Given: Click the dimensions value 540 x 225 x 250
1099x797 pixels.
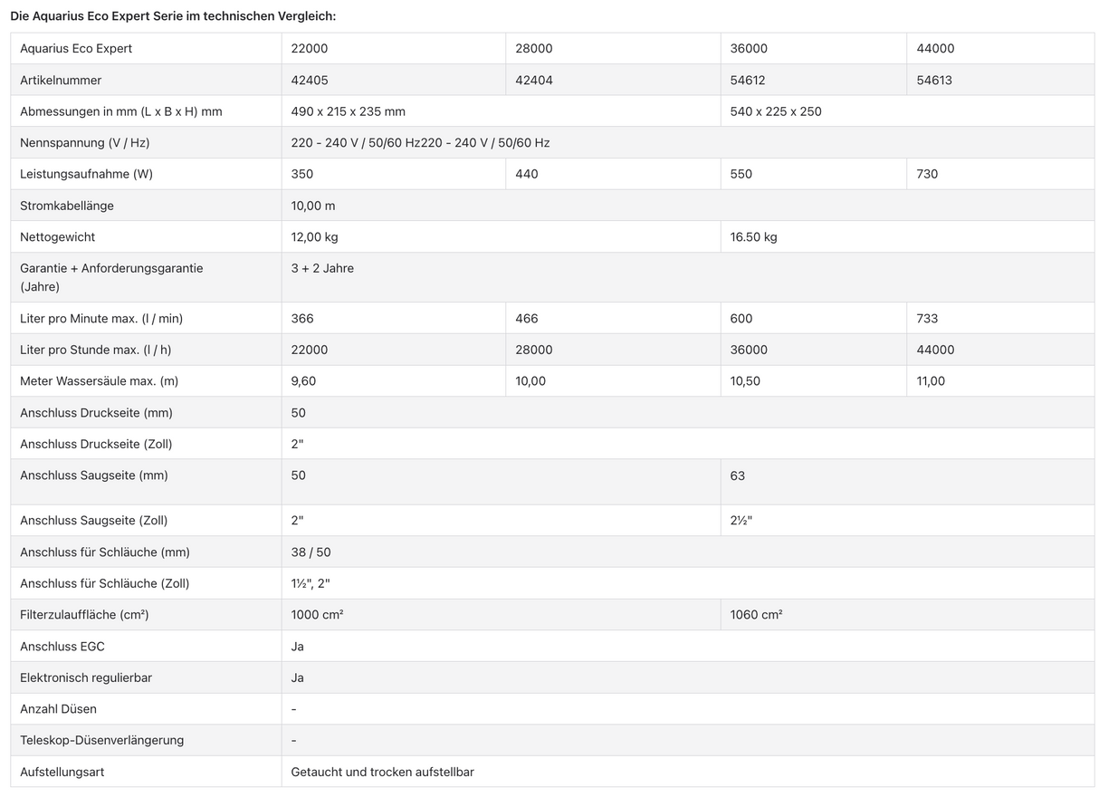Looking at the screenshot, I should tap(776, 111).
